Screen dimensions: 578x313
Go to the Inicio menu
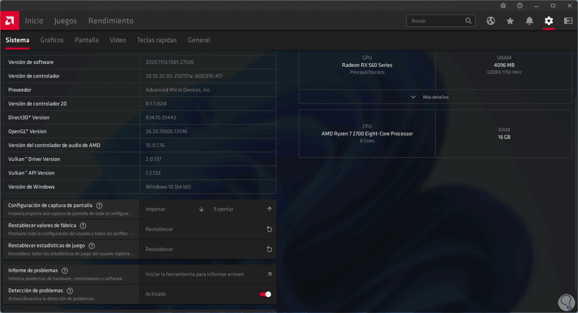click(x=34, y=21)
